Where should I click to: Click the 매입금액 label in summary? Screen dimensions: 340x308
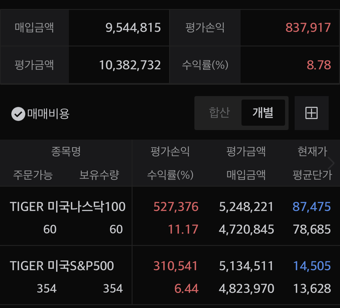click(34, 28)
